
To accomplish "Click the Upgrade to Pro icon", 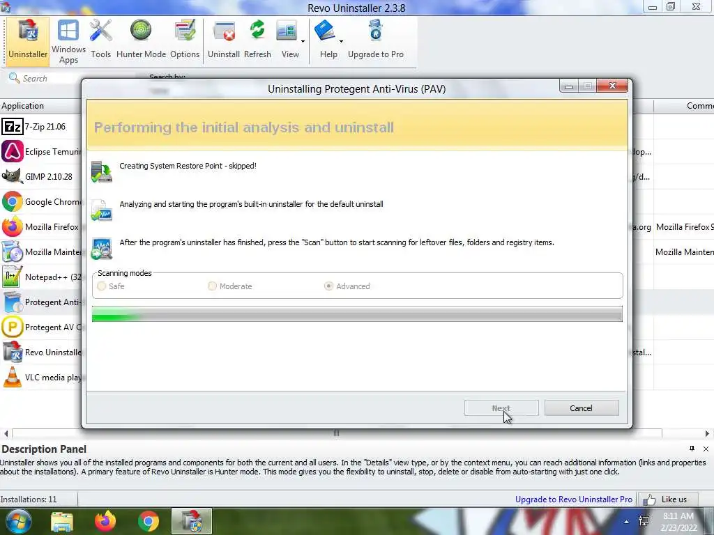I will tap(376, 40).
